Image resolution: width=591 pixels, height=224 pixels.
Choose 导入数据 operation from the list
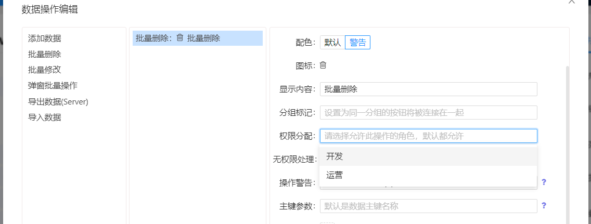point(44,117)
